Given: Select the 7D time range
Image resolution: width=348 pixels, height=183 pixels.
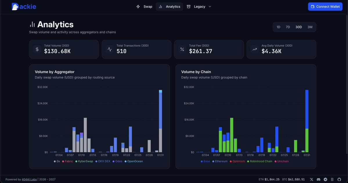Looking at the screenshot, I should pyautogui.click(x=288, y=27).
